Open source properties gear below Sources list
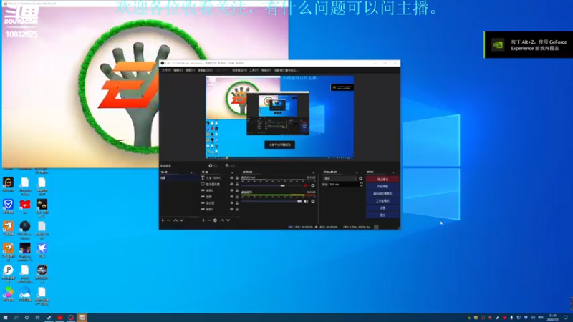The height and width of the screenshot is (322, 573). point(216,220)
